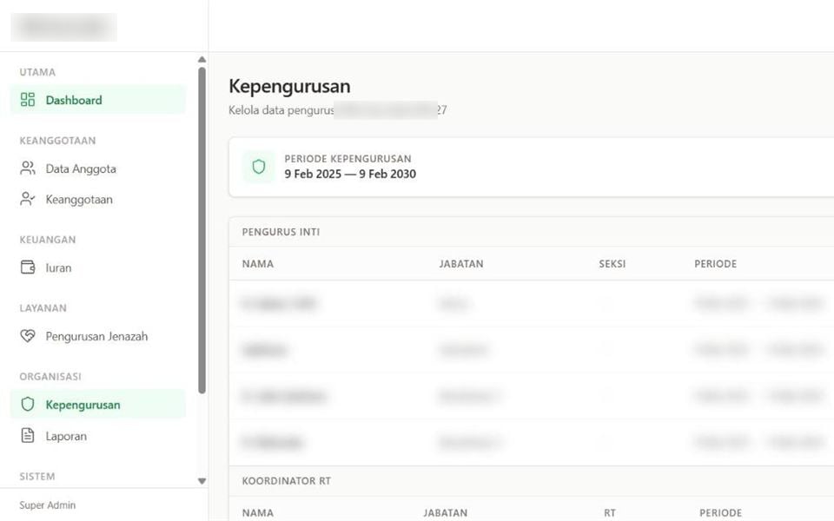Click the KEANGGOTAAN section label
Viewport: 834px width, 521px height.
57,141
